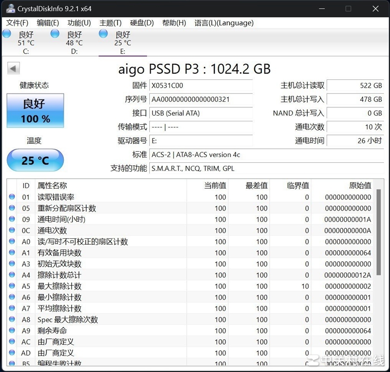
Task: Click raw value 00000000001A of row 09
Action: tap(348, 219)
